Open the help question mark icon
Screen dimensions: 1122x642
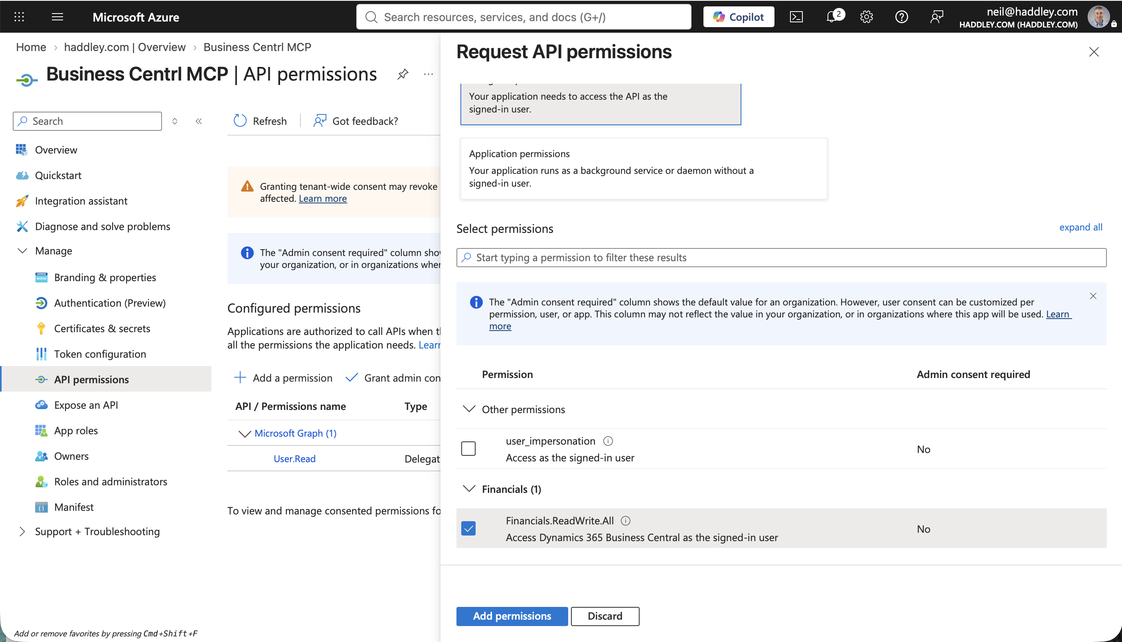(x=901, y=17)
